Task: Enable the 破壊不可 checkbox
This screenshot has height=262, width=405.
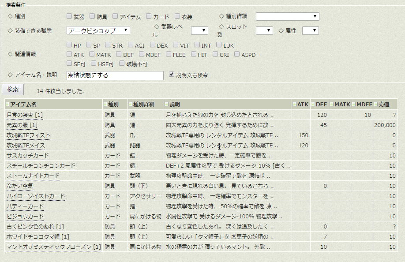Action: pos(122,63)
